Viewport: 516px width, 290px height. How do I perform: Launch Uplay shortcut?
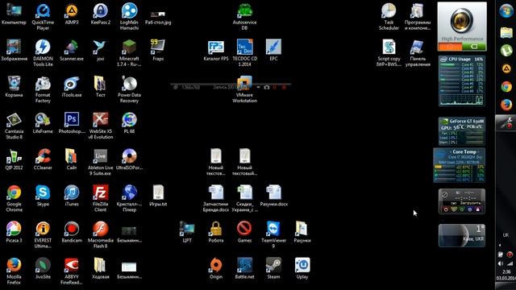coord(302,268)
